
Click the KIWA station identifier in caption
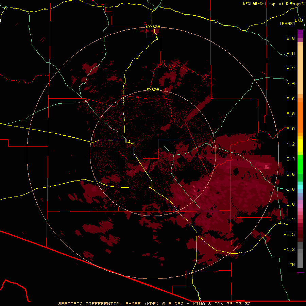point(199,304)
